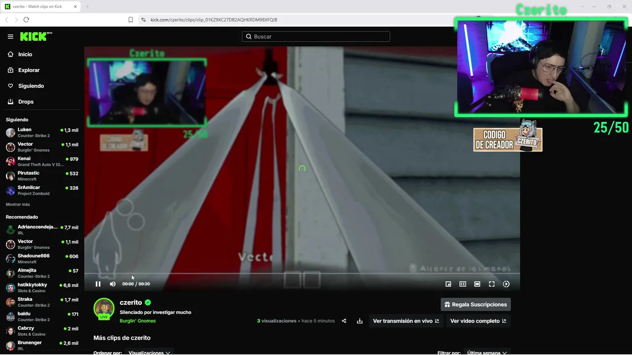This screenshot has height=355, width=632.
Task: Switch the player to theater mode
Action: (477, 284)
